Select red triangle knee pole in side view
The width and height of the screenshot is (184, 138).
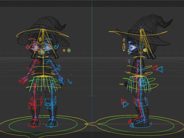[x=123, y=102]
